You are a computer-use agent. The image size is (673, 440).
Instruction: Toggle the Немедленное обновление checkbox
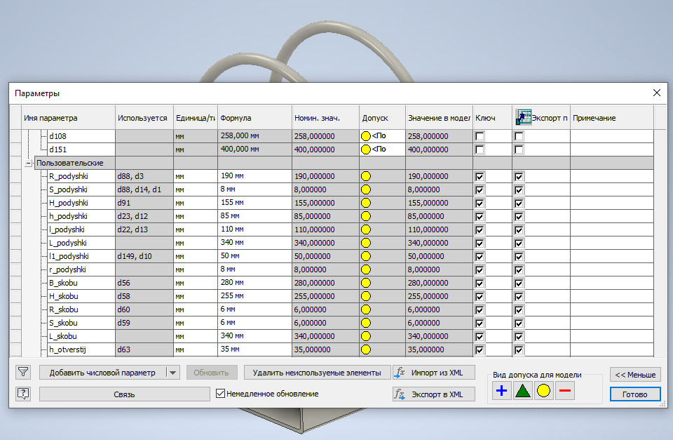[221, 394]
